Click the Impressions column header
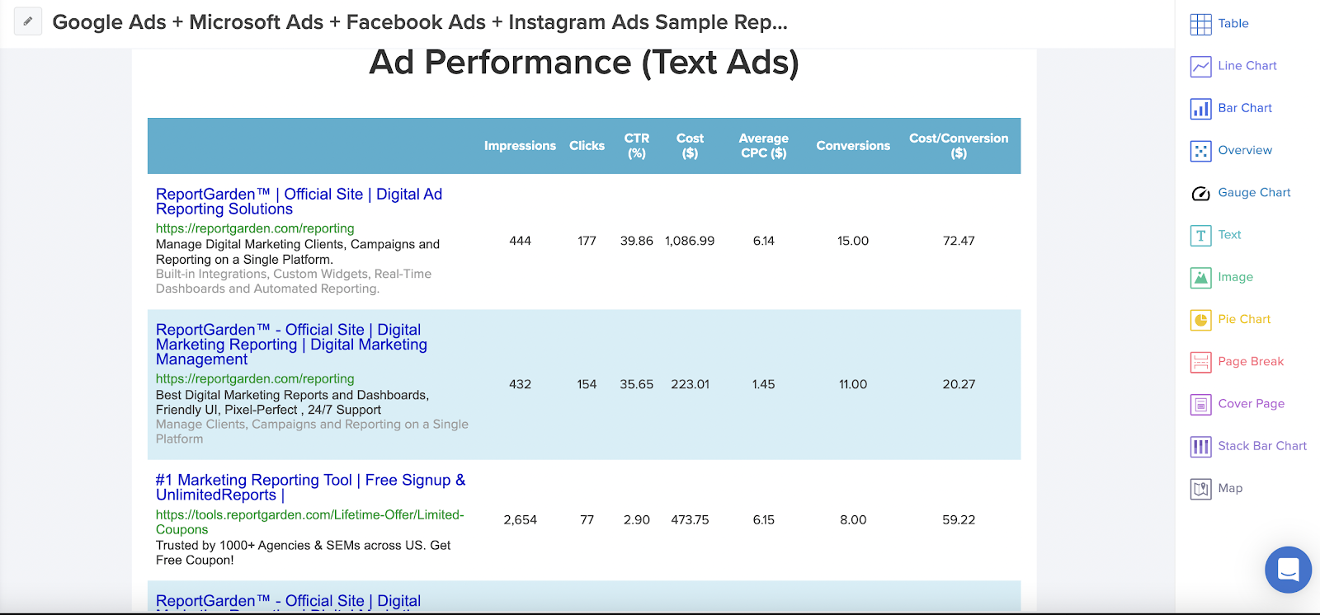Image resolution: width=1320 pixels, height=615 pixels. 520,146
